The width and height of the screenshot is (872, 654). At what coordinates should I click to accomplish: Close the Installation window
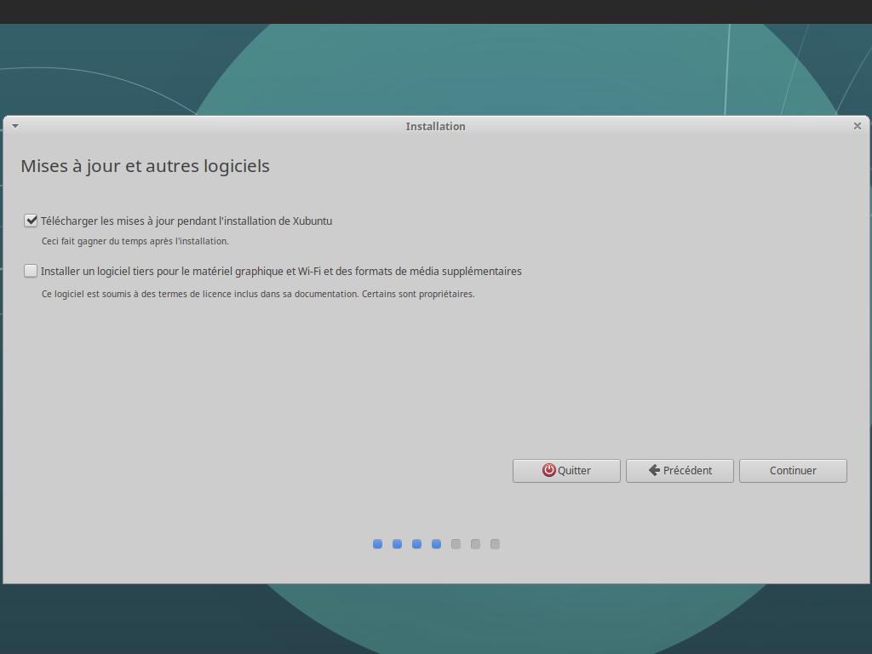point(858,126)
